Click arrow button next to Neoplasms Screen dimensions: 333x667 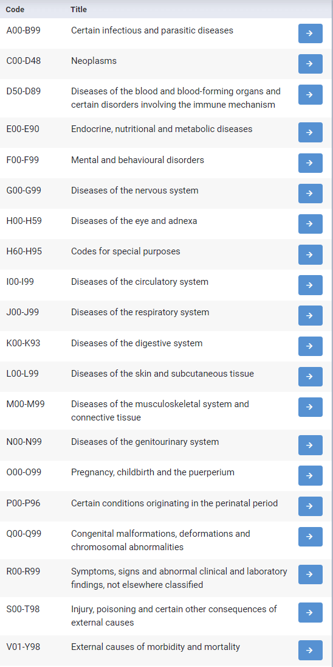click(310, 64)
